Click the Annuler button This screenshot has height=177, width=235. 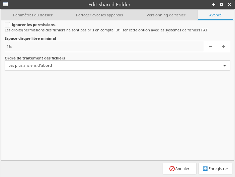[179, 169]
